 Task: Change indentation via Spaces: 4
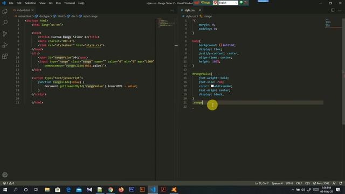click(x=277, y=183)
